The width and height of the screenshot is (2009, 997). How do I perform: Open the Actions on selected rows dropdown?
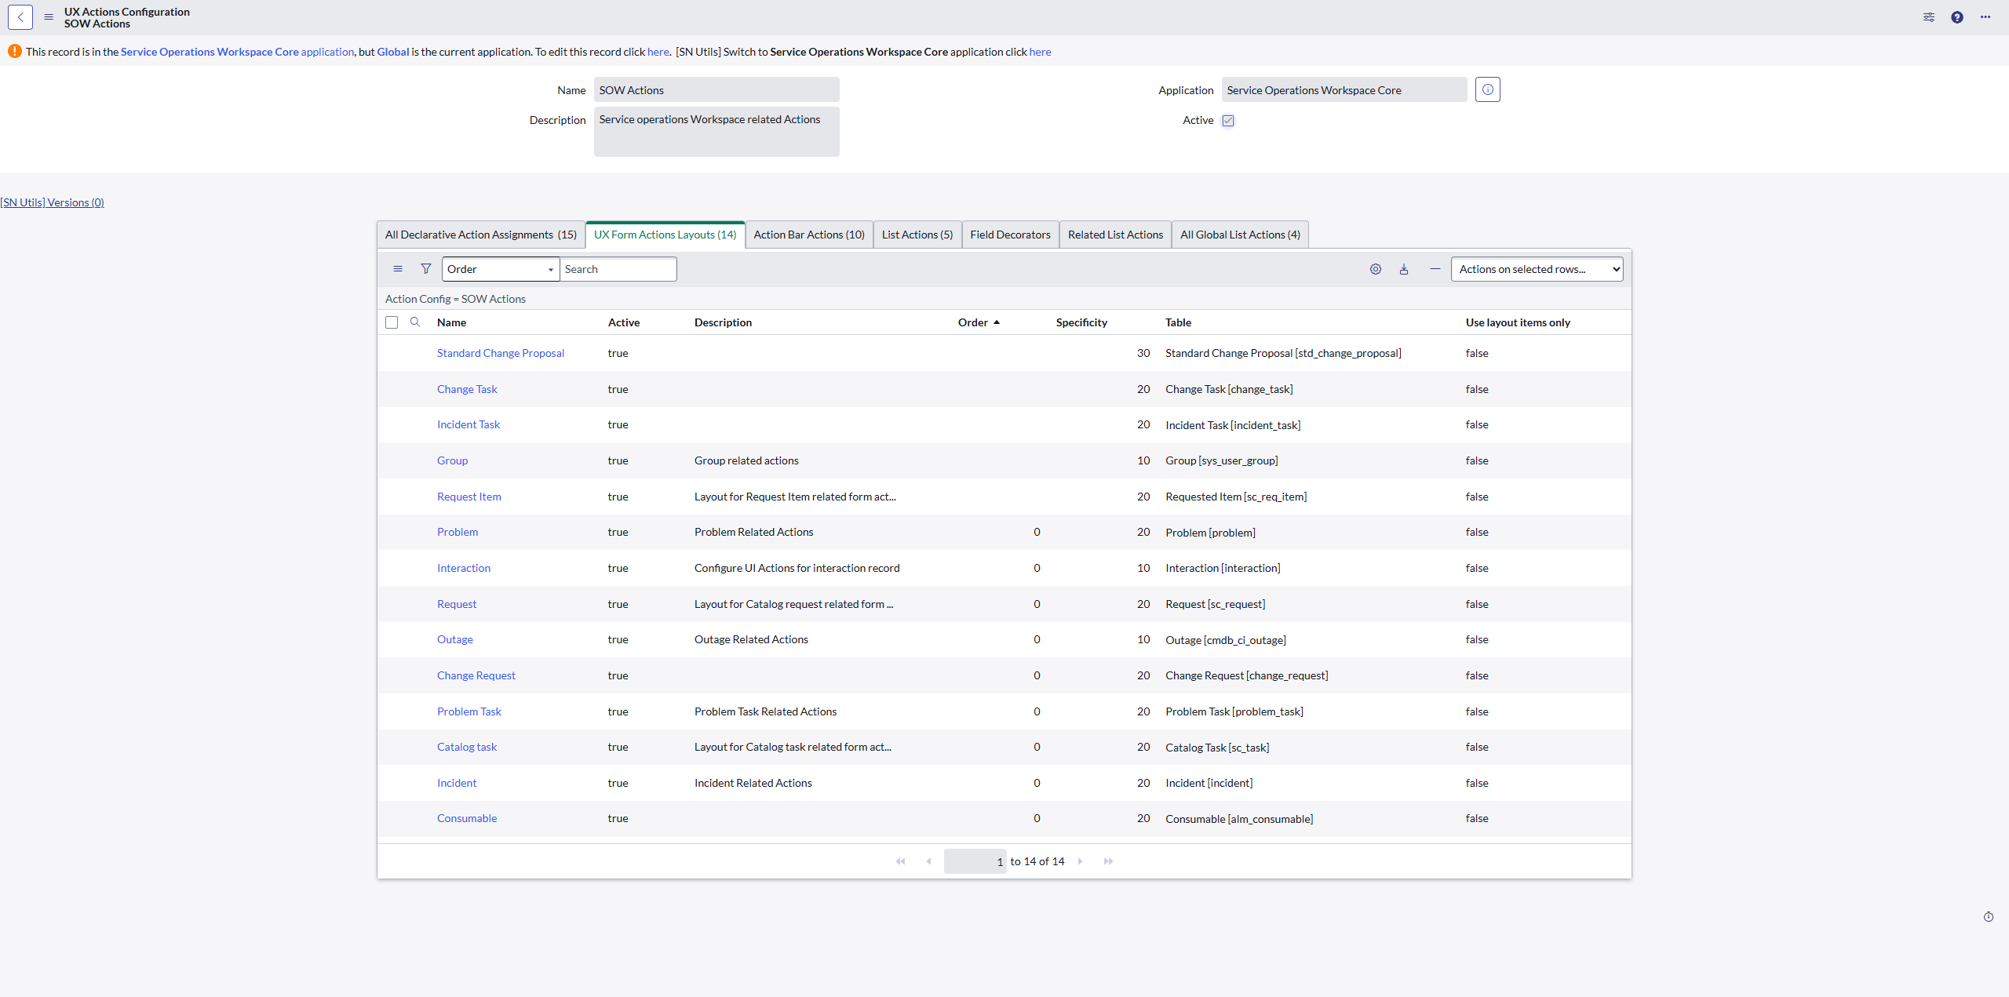(x=1537, y=269)
